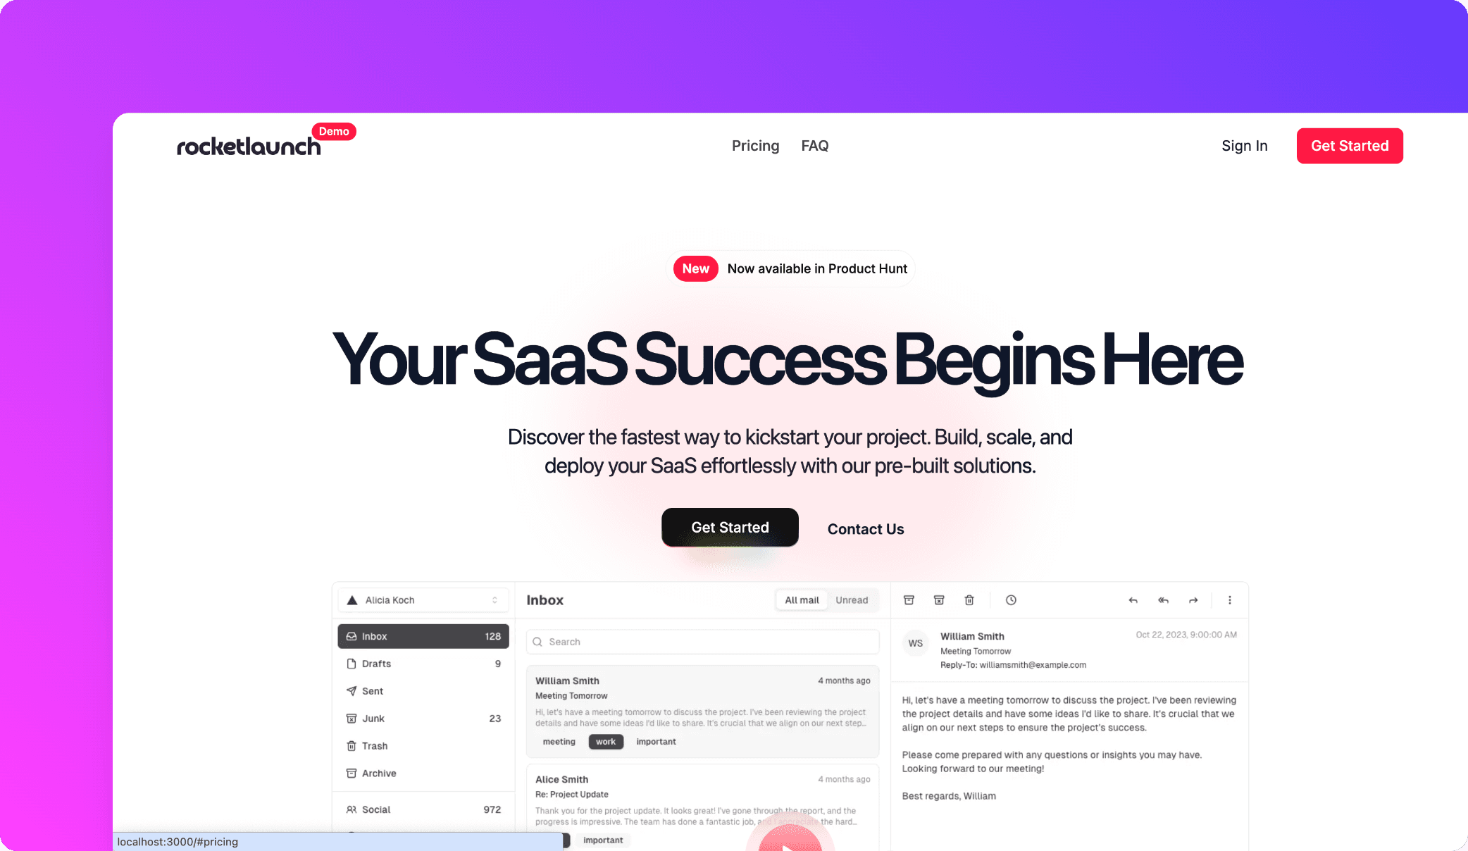Click the delete/trash icon in email toolbar

point(969,600)
